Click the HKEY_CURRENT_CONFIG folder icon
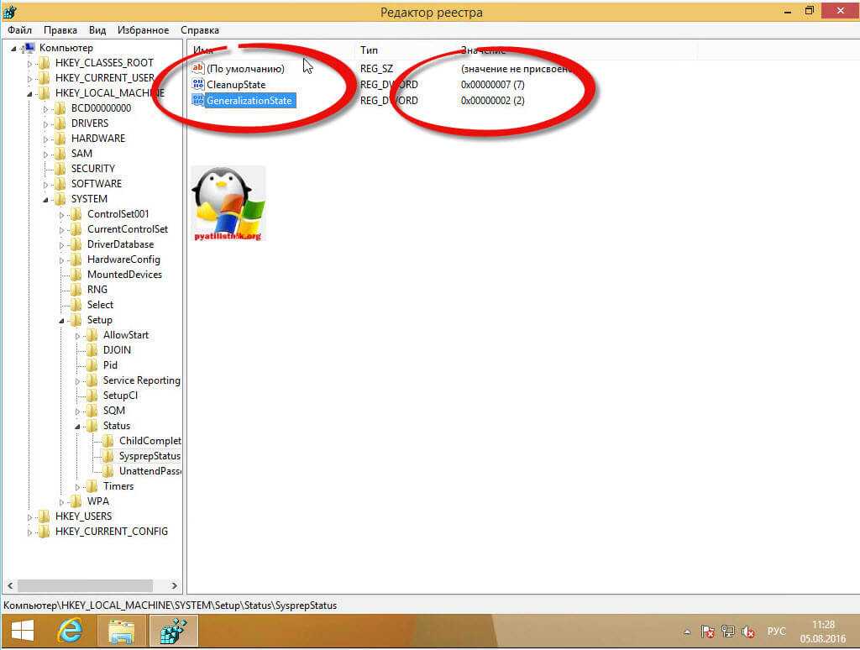The image size is (860, 650). 45,532
